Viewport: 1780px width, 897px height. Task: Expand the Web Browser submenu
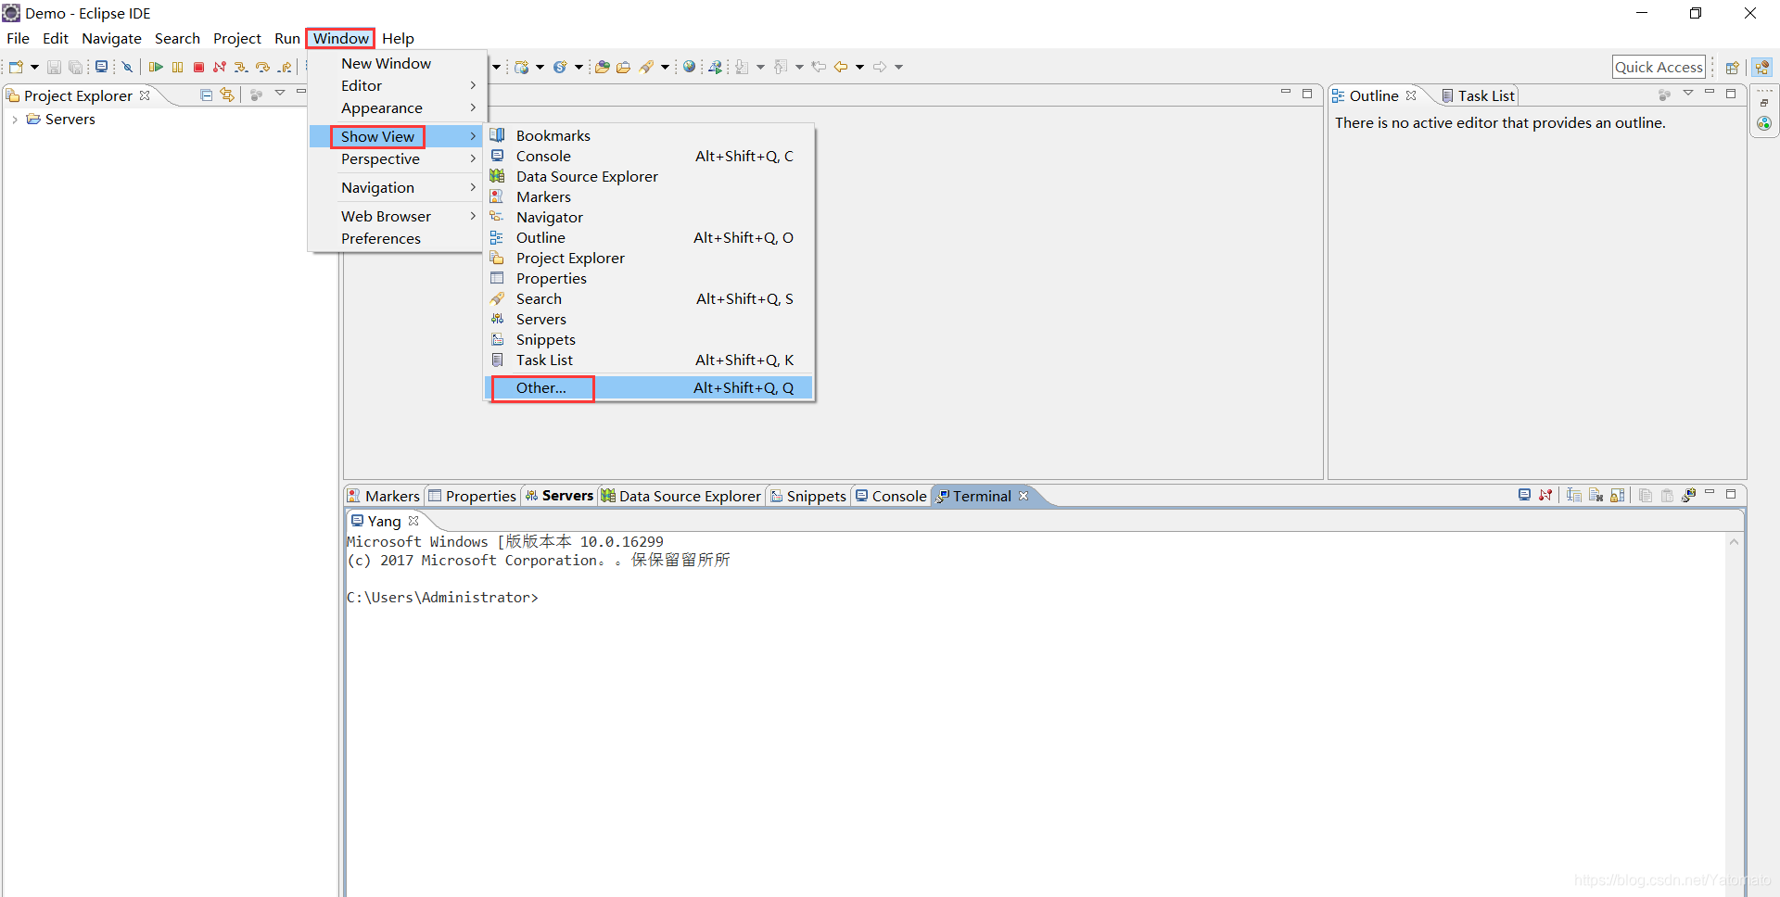click(x=397, y=216)
